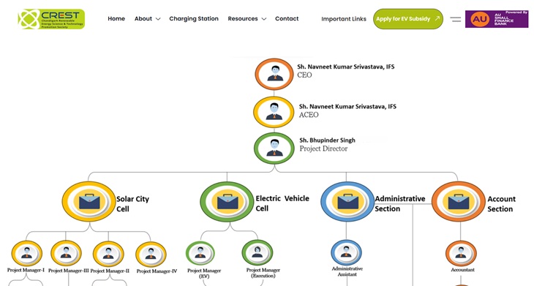Image resolution: width=534 pixels, height=286 pixels.
Task: Open Important Links
Action: point(344,19)
